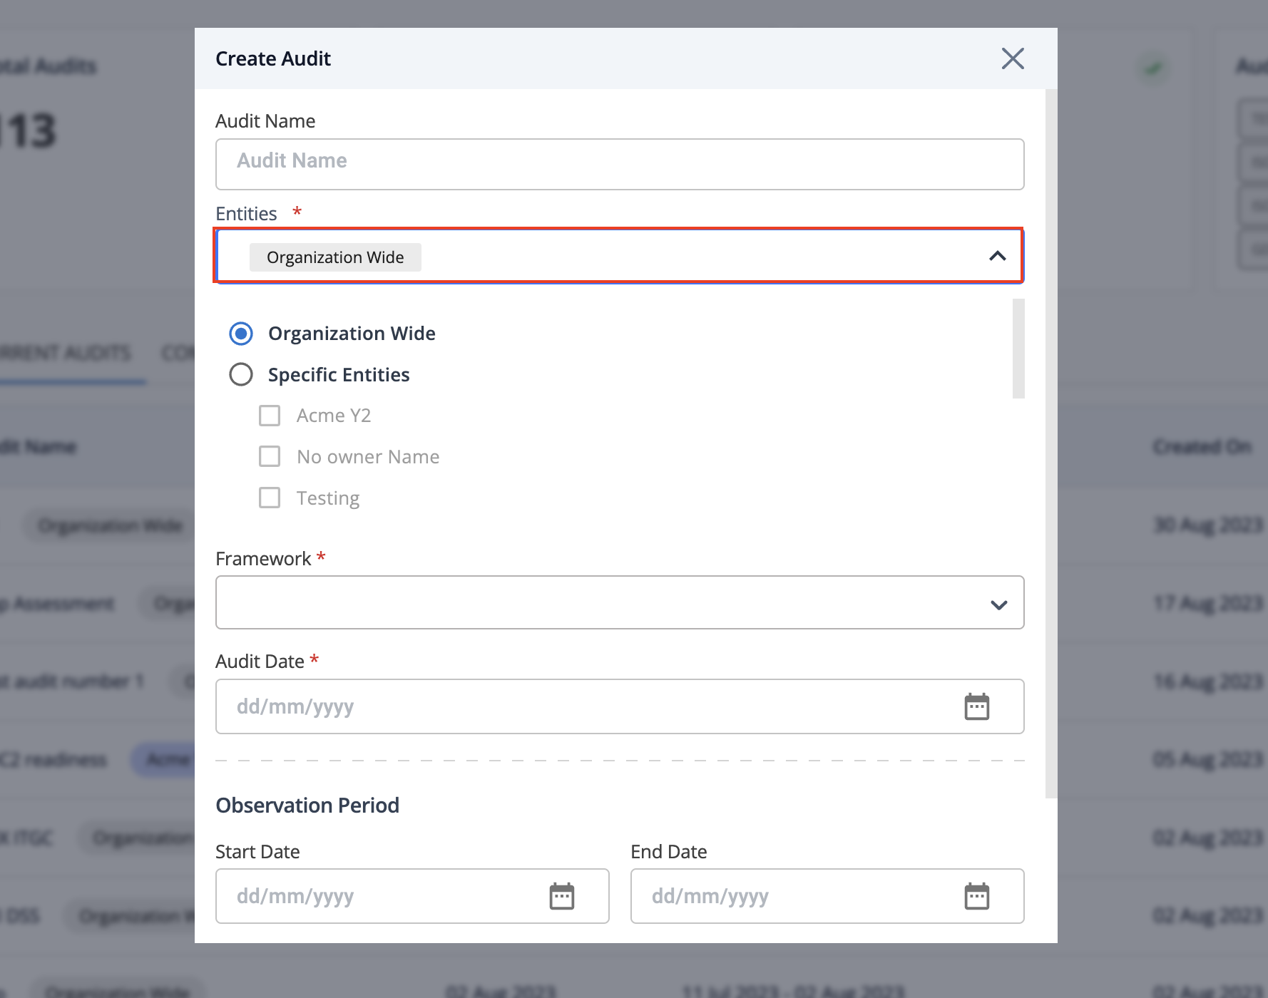The width and height of the screenshot is (1268, 998).
Task: Collapse the Entities dropdown chevron
Action: pos(998,256)
